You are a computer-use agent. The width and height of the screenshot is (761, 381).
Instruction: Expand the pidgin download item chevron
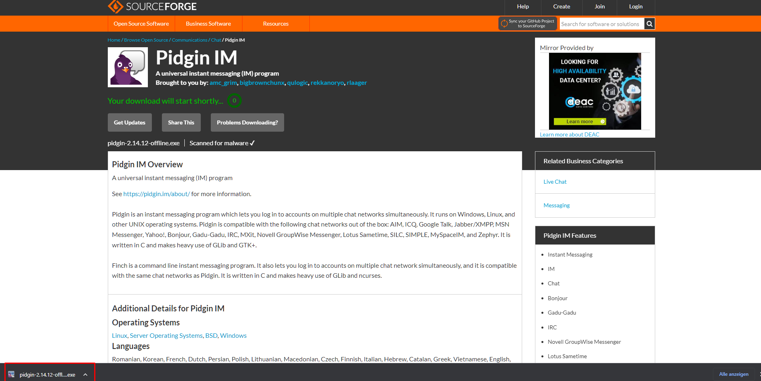[85, 375]
